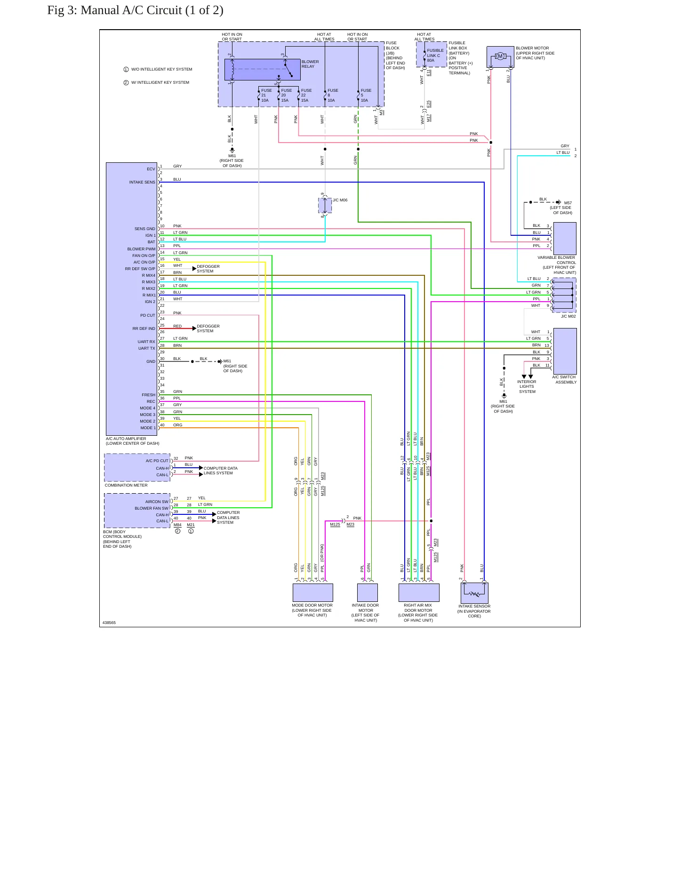Click the 'FAN ON O/P' pin label
The width and height of the screenshot is (680, 880).
click(x=144, y=256)
